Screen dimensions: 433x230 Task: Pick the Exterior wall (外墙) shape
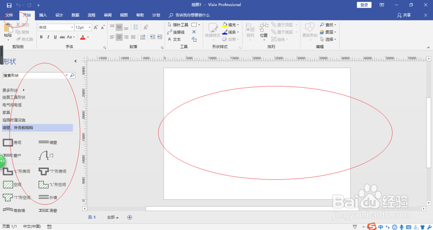pos(48,198)
